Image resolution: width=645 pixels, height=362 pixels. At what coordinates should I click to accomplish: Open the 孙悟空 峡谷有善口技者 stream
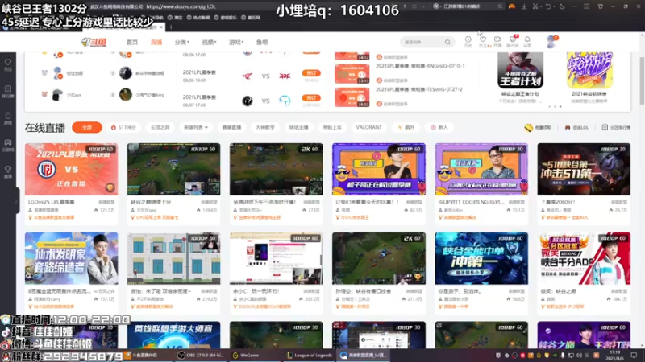(379, 258)
